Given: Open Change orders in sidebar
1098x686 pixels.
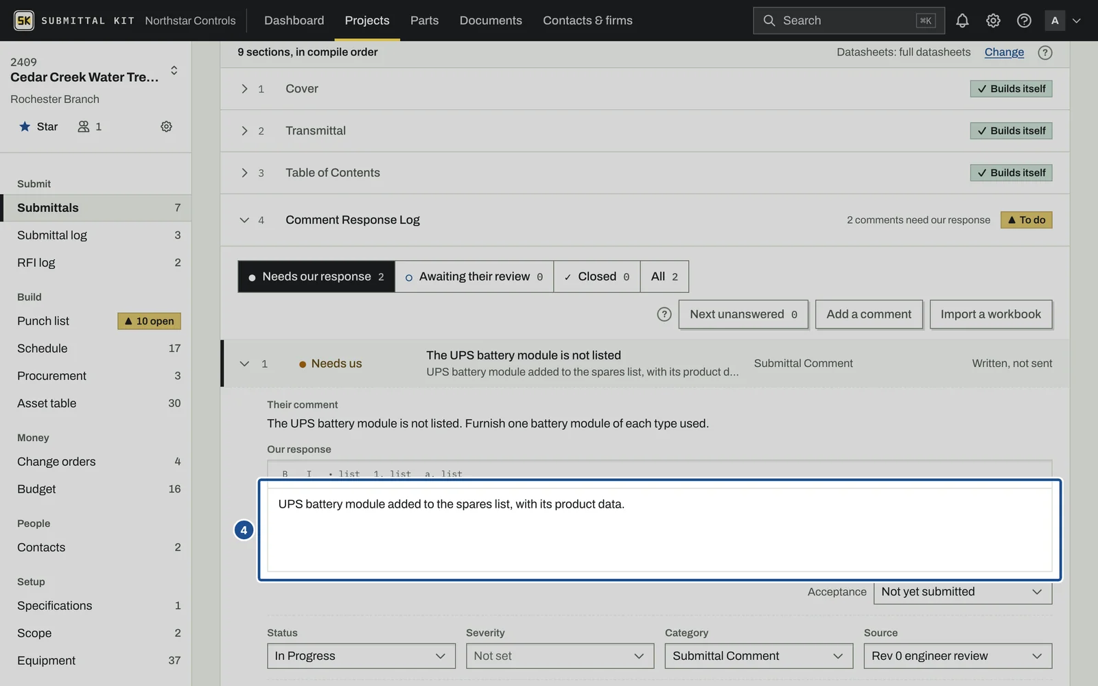Looking at the screenshot, I should coord(95,462).
